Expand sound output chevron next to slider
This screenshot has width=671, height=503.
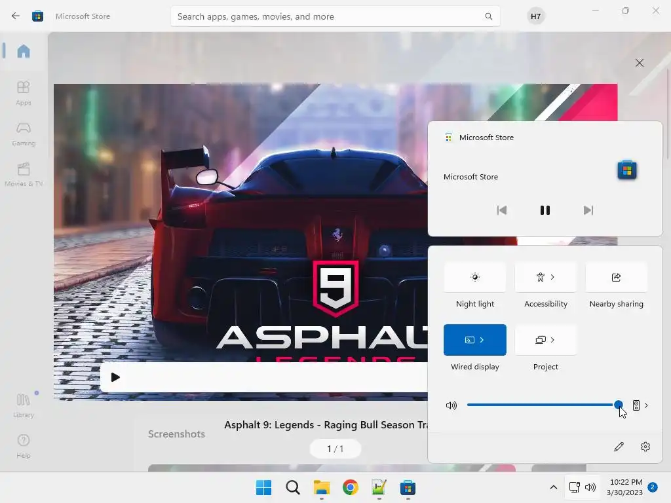coord(646,405)
